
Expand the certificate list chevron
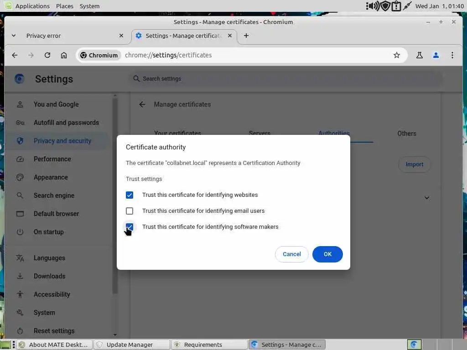pyautogui.click(x=427, y=198)
